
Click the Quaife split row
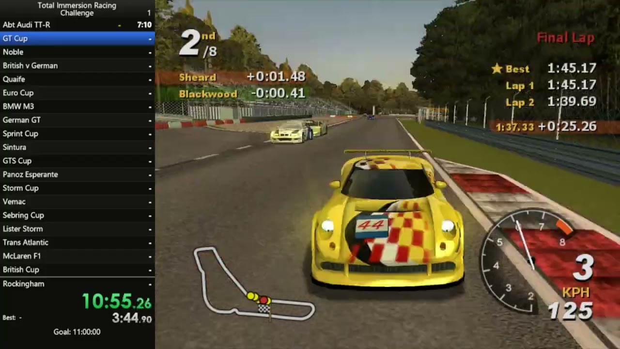77,79
